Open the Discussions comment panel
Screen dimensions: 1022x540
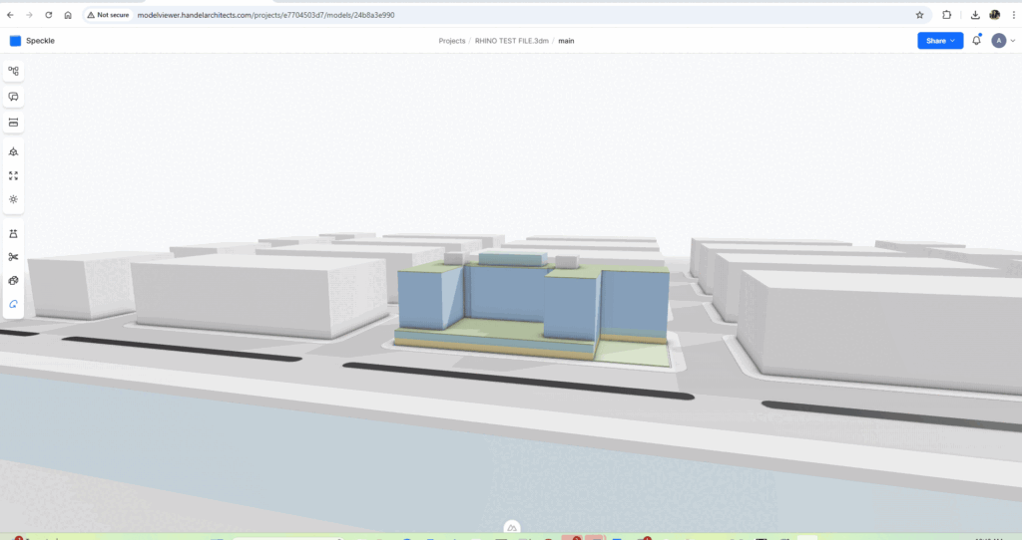(x=13, y=97)
